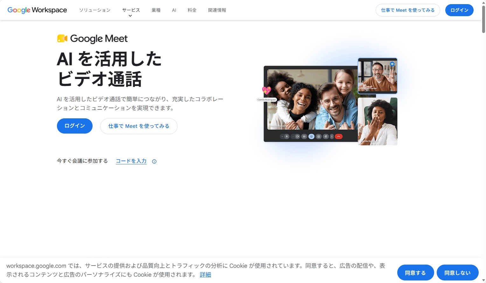486x283 pixels.
Task: Click the Camila Rodriguez name label by the heart
Action: [x=267, y=100]
